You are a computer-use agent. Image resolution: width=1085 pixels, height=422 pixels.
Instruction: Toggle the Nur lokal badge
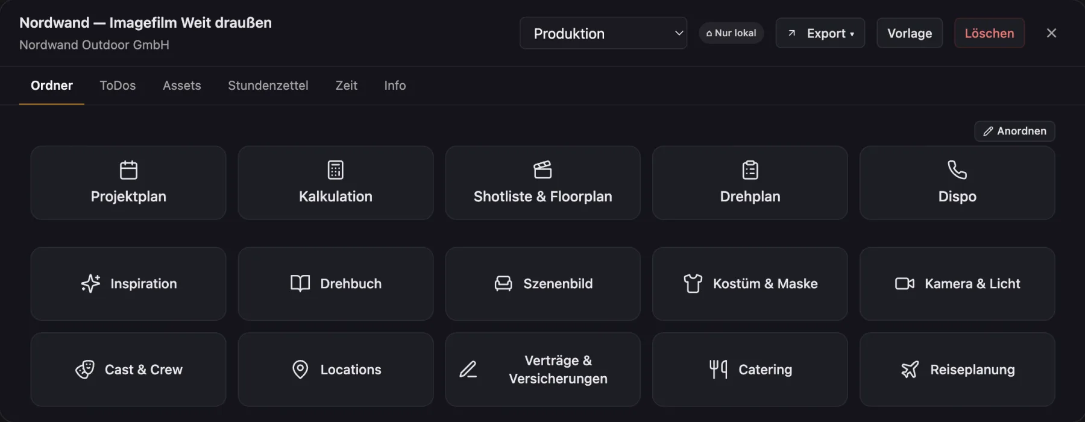(731, 33)
